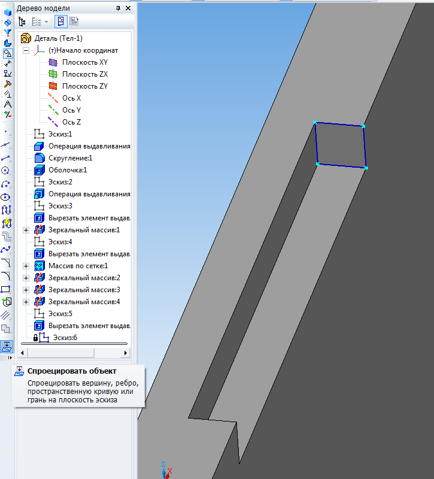Open the surfaces toolbar icon
Viewport: 434px width, 479px height.
(x=7, y=23)
